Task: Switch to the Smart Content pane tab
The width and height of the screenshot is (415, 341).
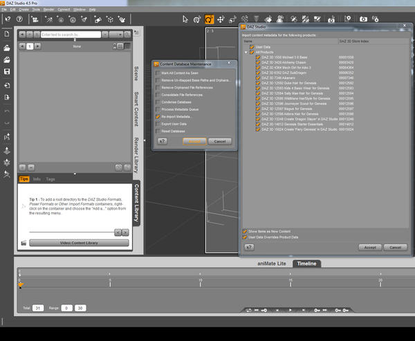Action: point(136,109)
